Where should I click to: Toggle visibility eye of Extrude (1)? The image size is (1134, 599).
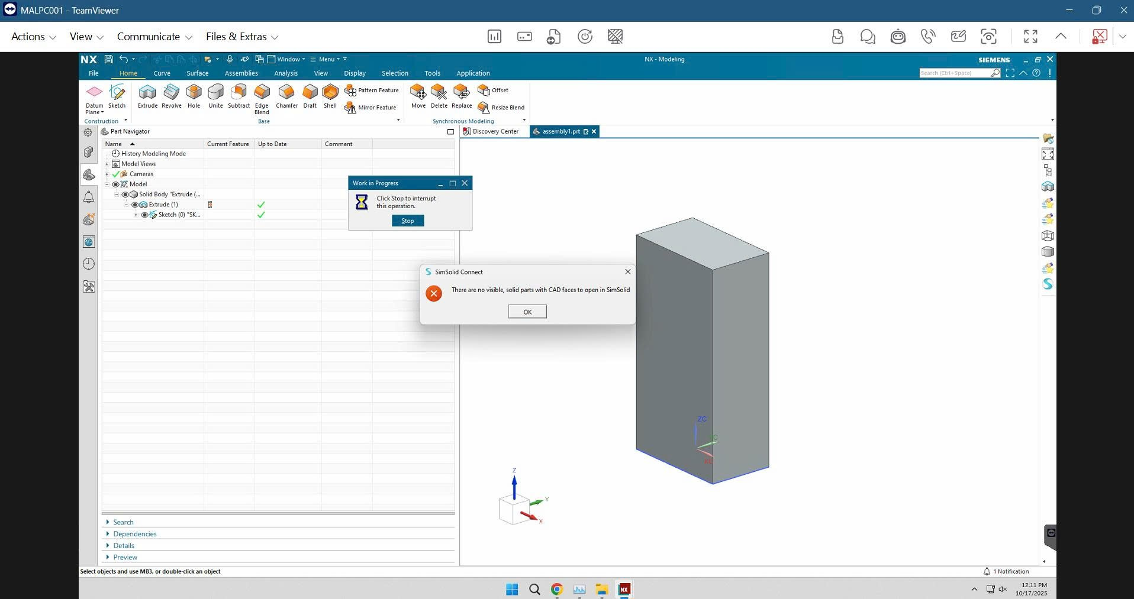coord(134,205)
